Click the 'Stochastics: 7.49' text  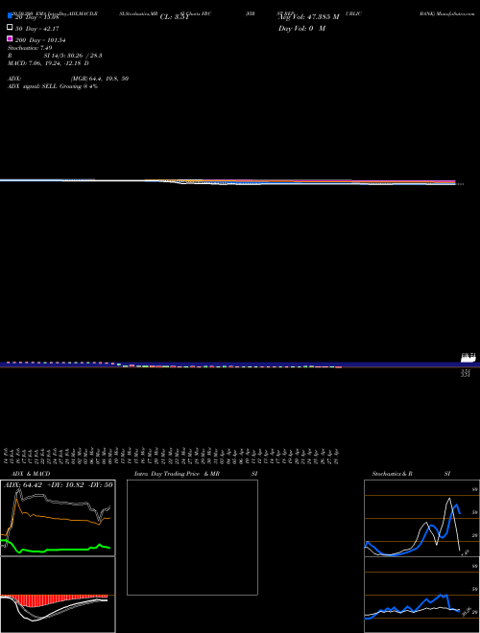pyautogui.click(x=30, y=48)
